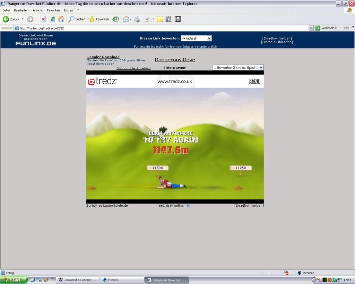Click the yellow note toolbar icon
355x284 pixels.
pyautogui.click(x=160, y=19)
